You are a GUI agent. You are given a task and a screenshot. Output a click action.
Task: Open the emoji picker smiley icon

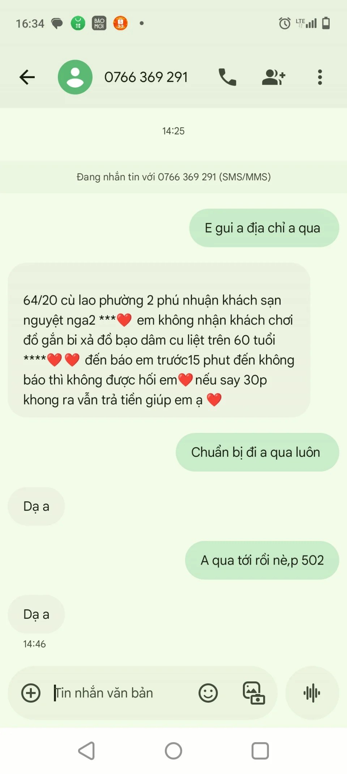point(208,693)
